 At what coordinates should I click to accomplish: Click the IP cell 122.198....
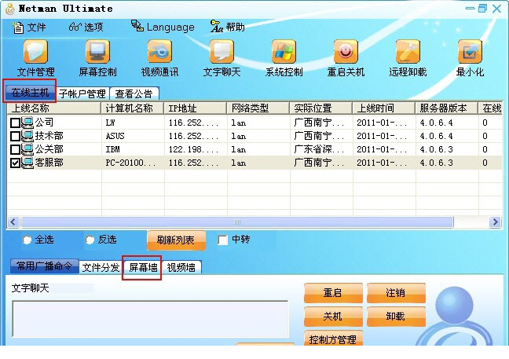click(x=193, y=149)
